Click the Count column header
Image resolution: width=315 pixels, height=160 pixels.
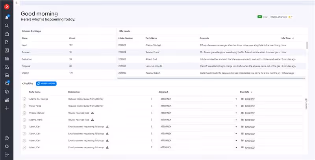point(72,38)
